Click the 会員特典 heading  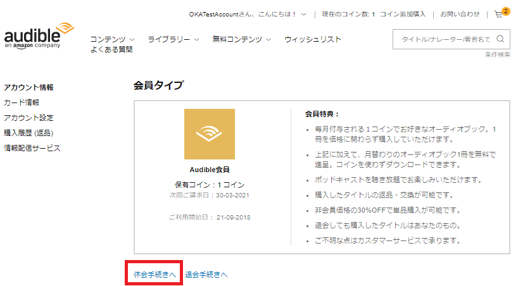click(x=322, y=114)
